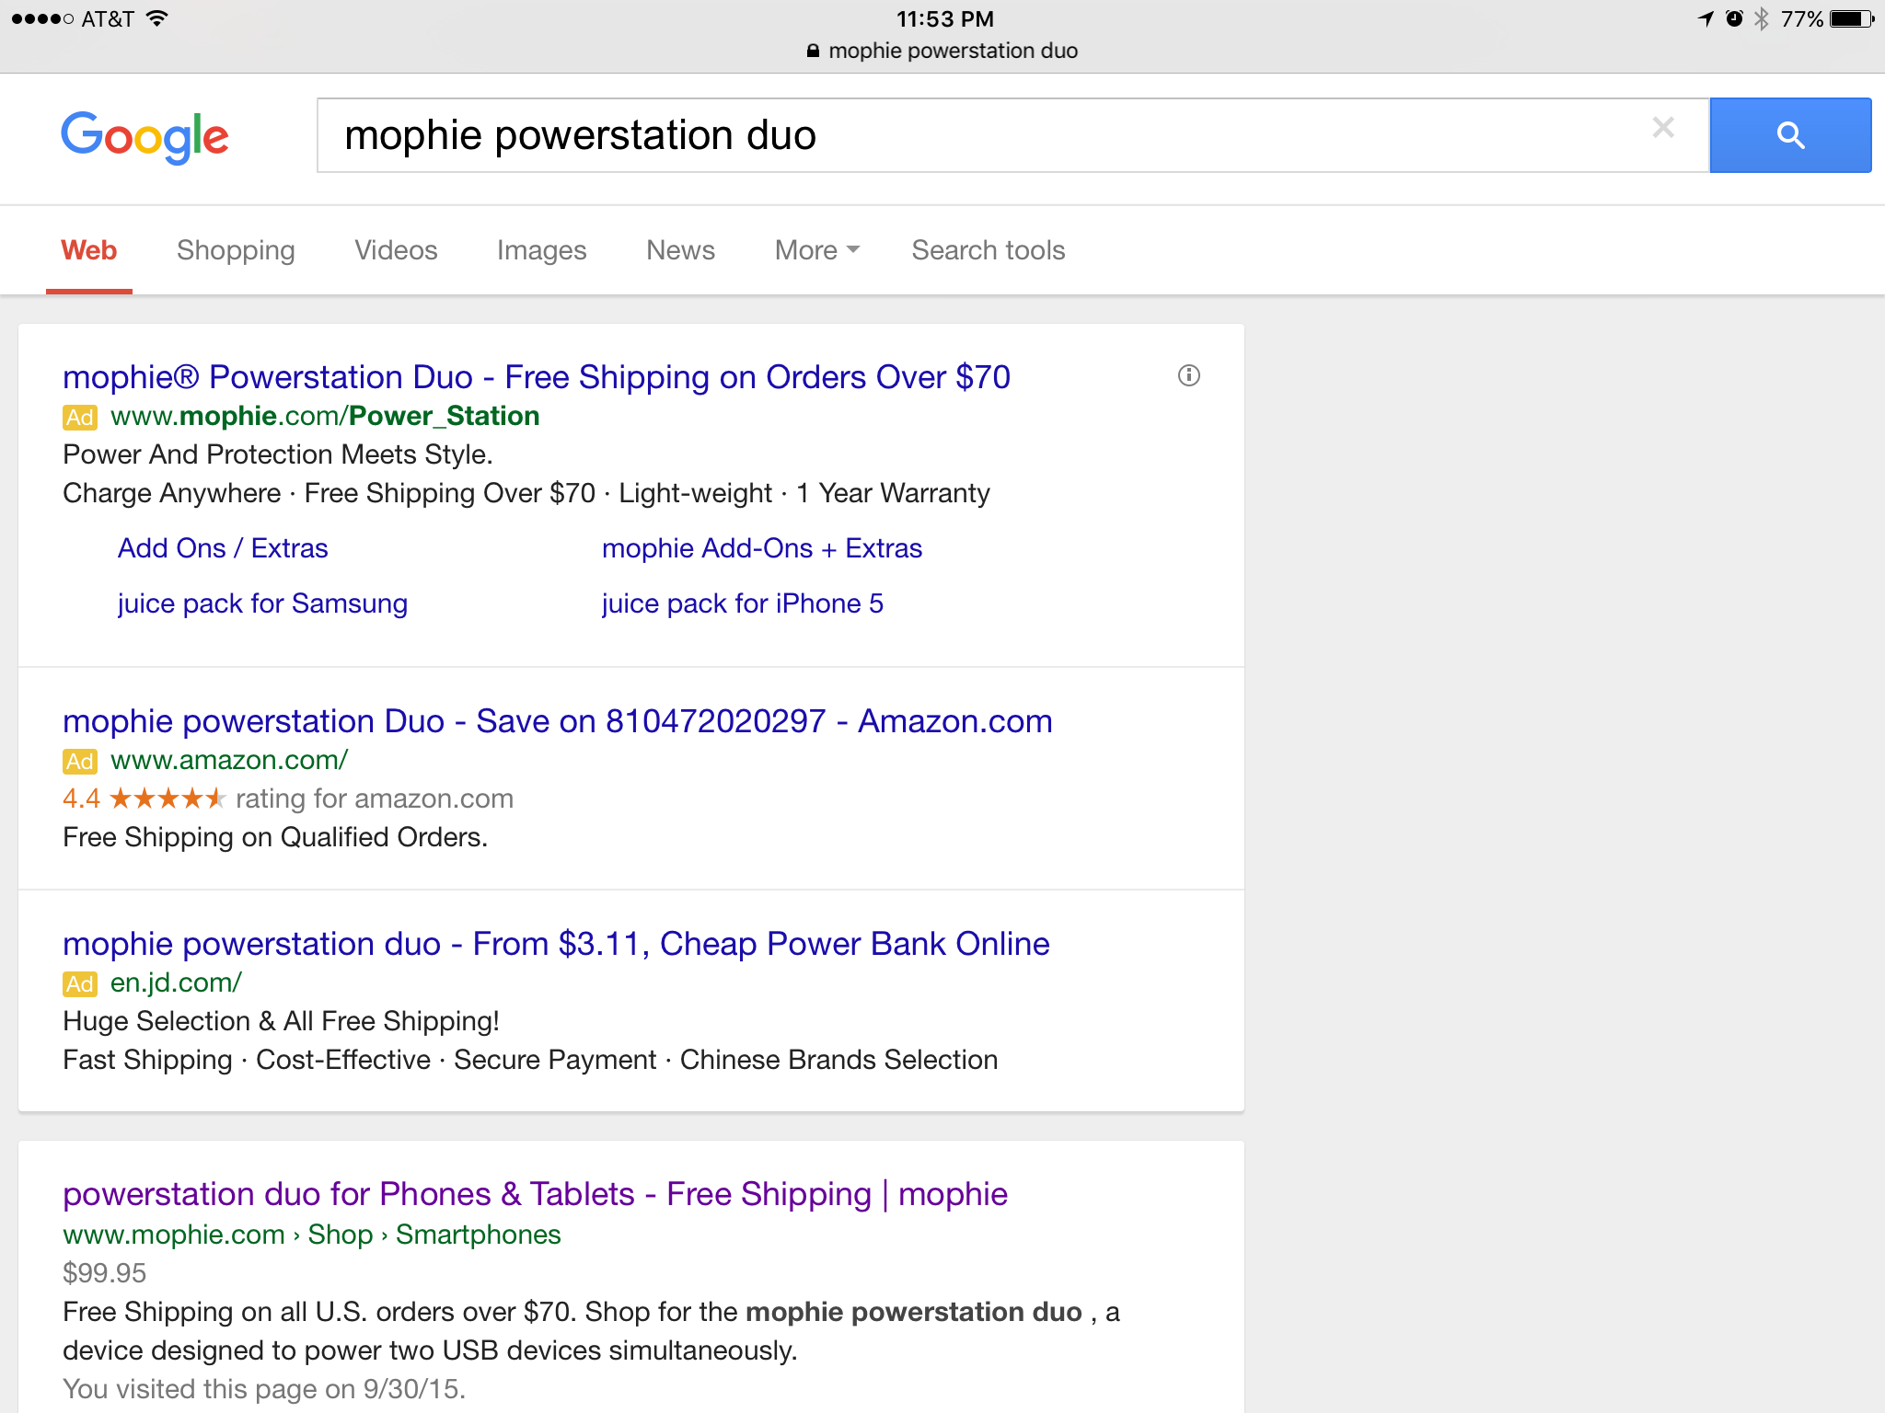
Task: Open powerstation duo for Phones & Tablets result
Action: pyautogui.click(x=535, y=1194)
